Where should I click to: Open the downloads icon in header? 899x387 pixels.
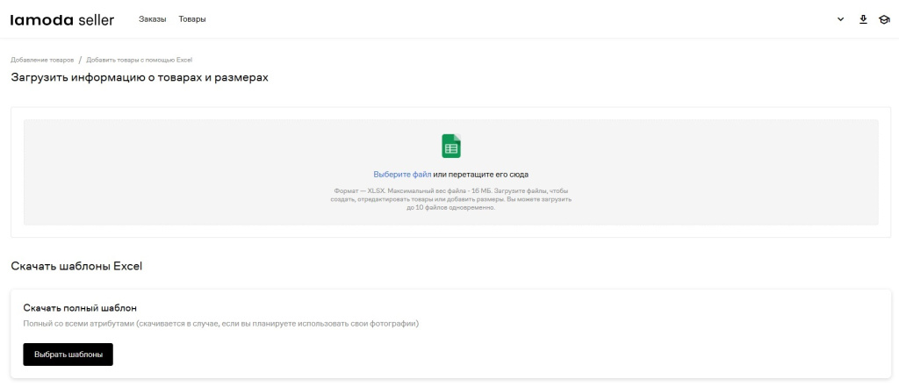(863, 19)
